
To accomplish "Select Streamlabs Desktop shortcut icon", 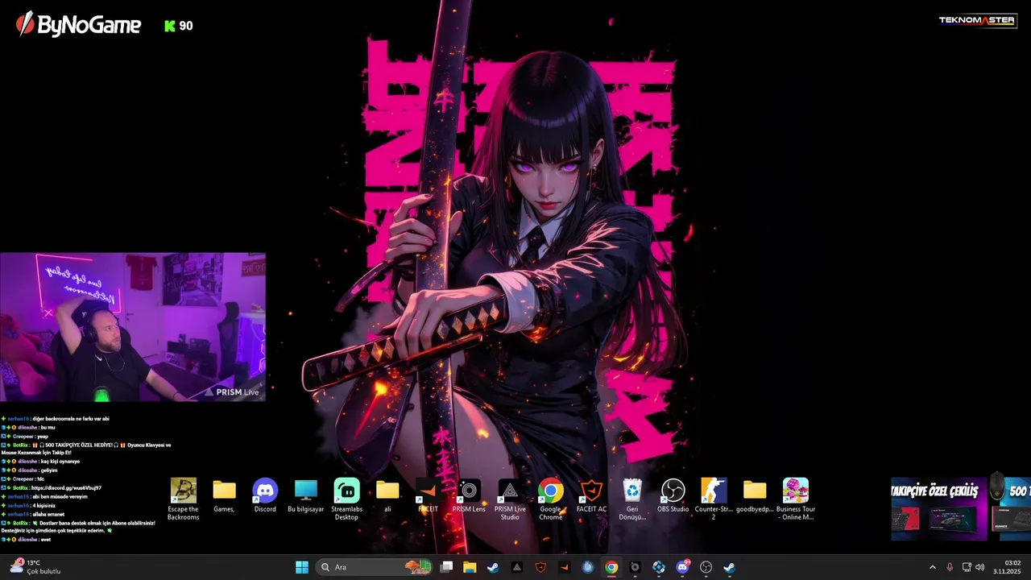I will click(x=346, y=499).
